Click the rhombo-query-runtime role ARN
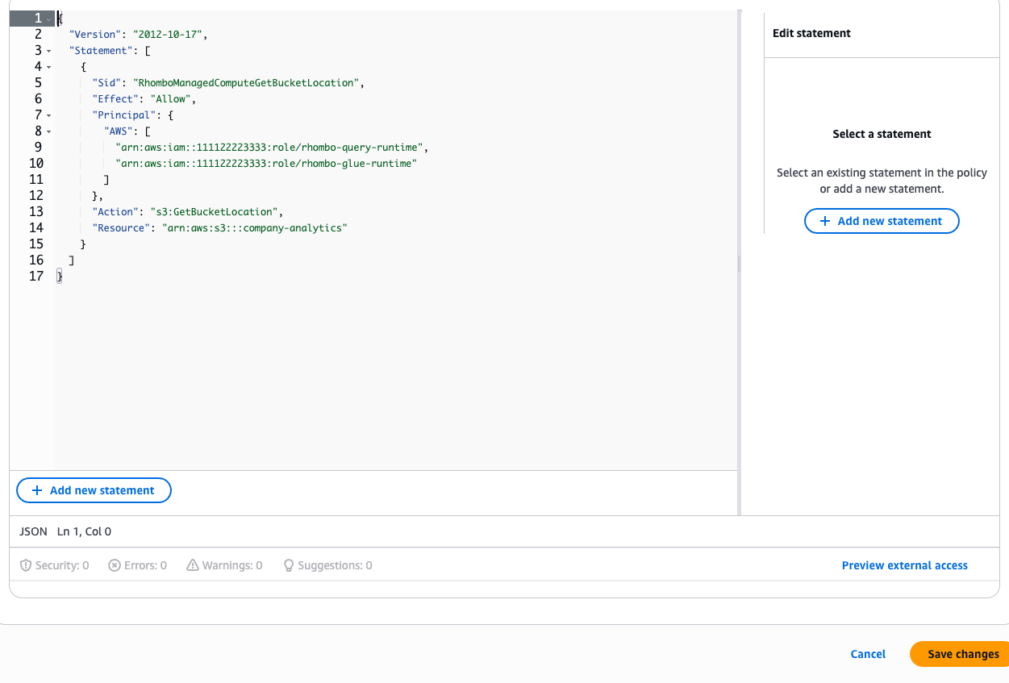This screenshot has width=1009, height=683. [x=269, y=148]
